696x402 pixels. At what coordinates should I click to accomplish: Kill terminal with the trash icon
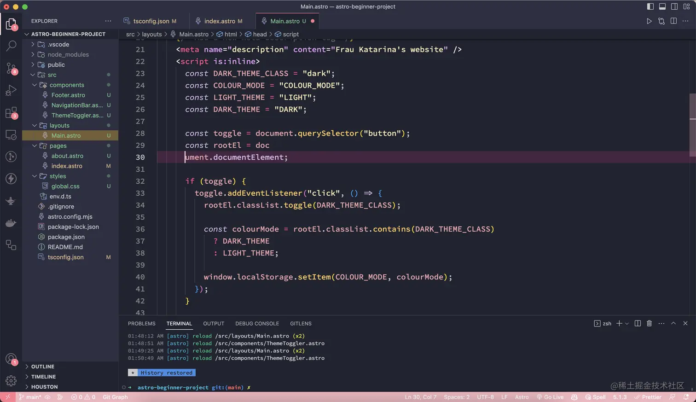pyautogui.click(x=650, y=324)
